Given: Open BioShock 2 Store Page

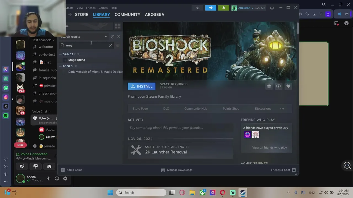Looking at the screenshot, I should coord(140,109).
